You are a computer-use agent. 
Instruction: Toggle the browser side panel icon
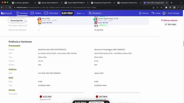pos(174,7)
